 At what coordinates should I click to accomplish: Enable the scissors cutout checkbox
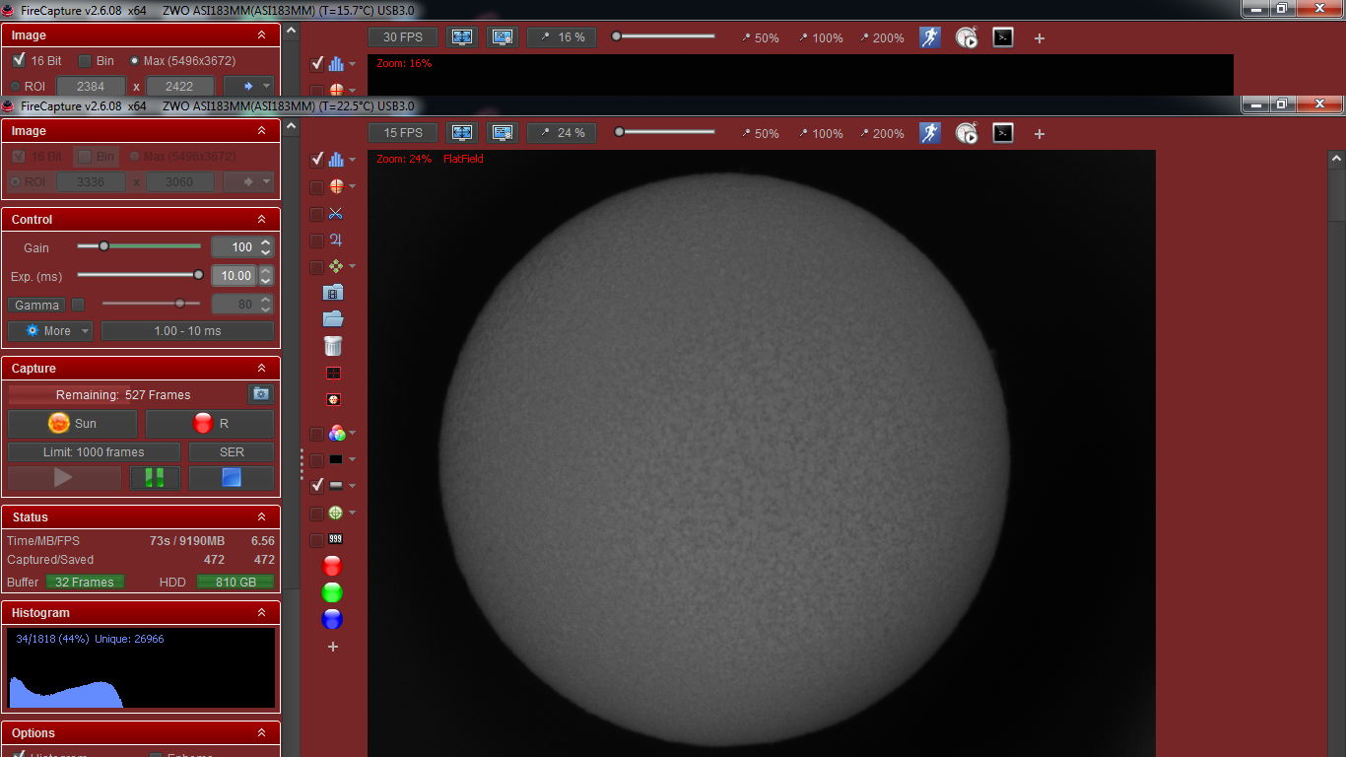click(x=317, y=214)
